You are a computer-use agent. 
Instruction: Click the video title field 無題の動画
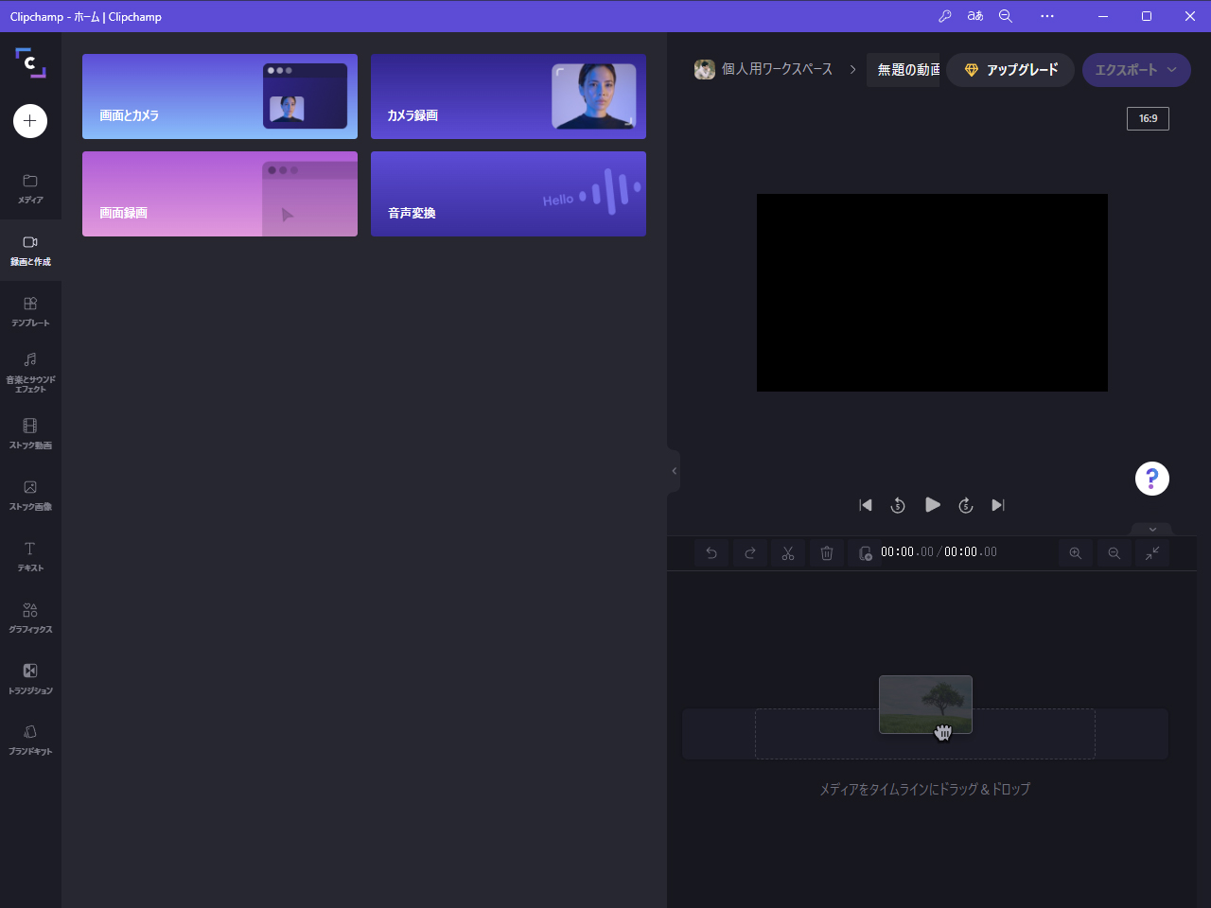tap(904, 70)
